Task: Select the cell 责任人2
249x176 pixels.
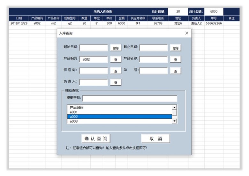Action: 196,23
